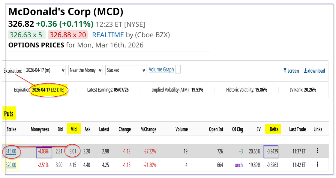Open the 315.00 strike link

(11, 151)
